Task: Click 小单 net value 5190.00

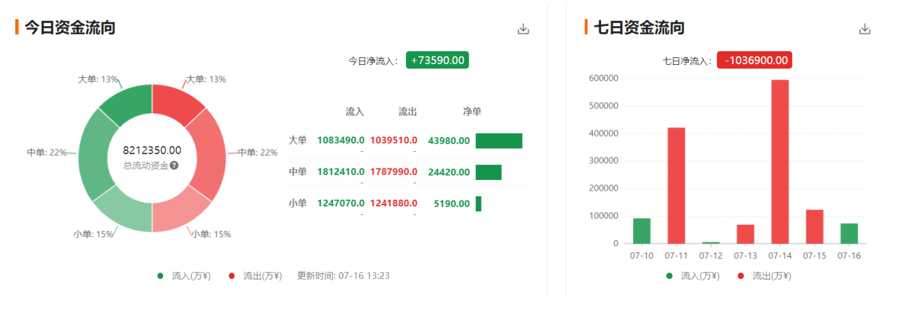Action: (452, 203)
